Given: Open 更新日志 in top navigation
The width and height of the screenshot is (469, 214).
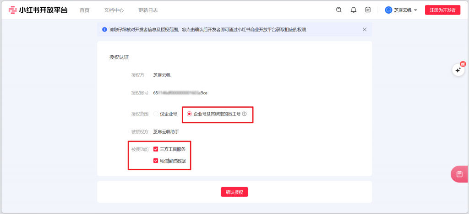Looking at the screenshot, I should (x=148, y=10).
